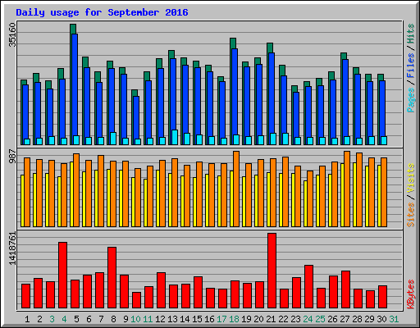Image resolution: width=420 pixels, height=328 pixels.
Task: Click the 'KBytes' legend label
Action: (x=411, y=294)
